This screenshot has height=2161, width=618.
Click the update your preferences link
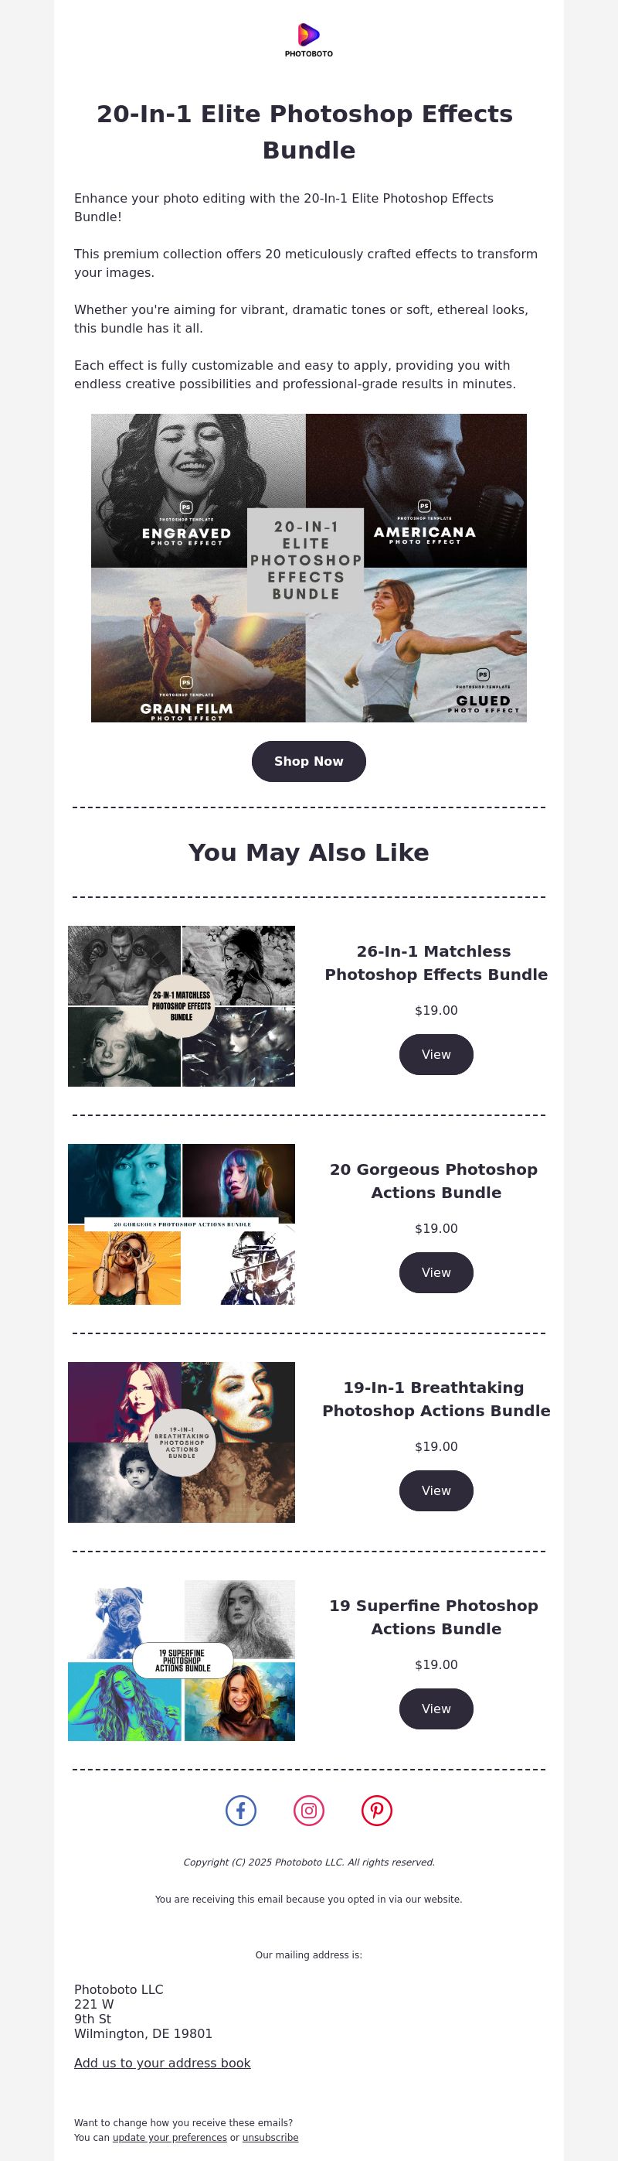(170, 2138)
